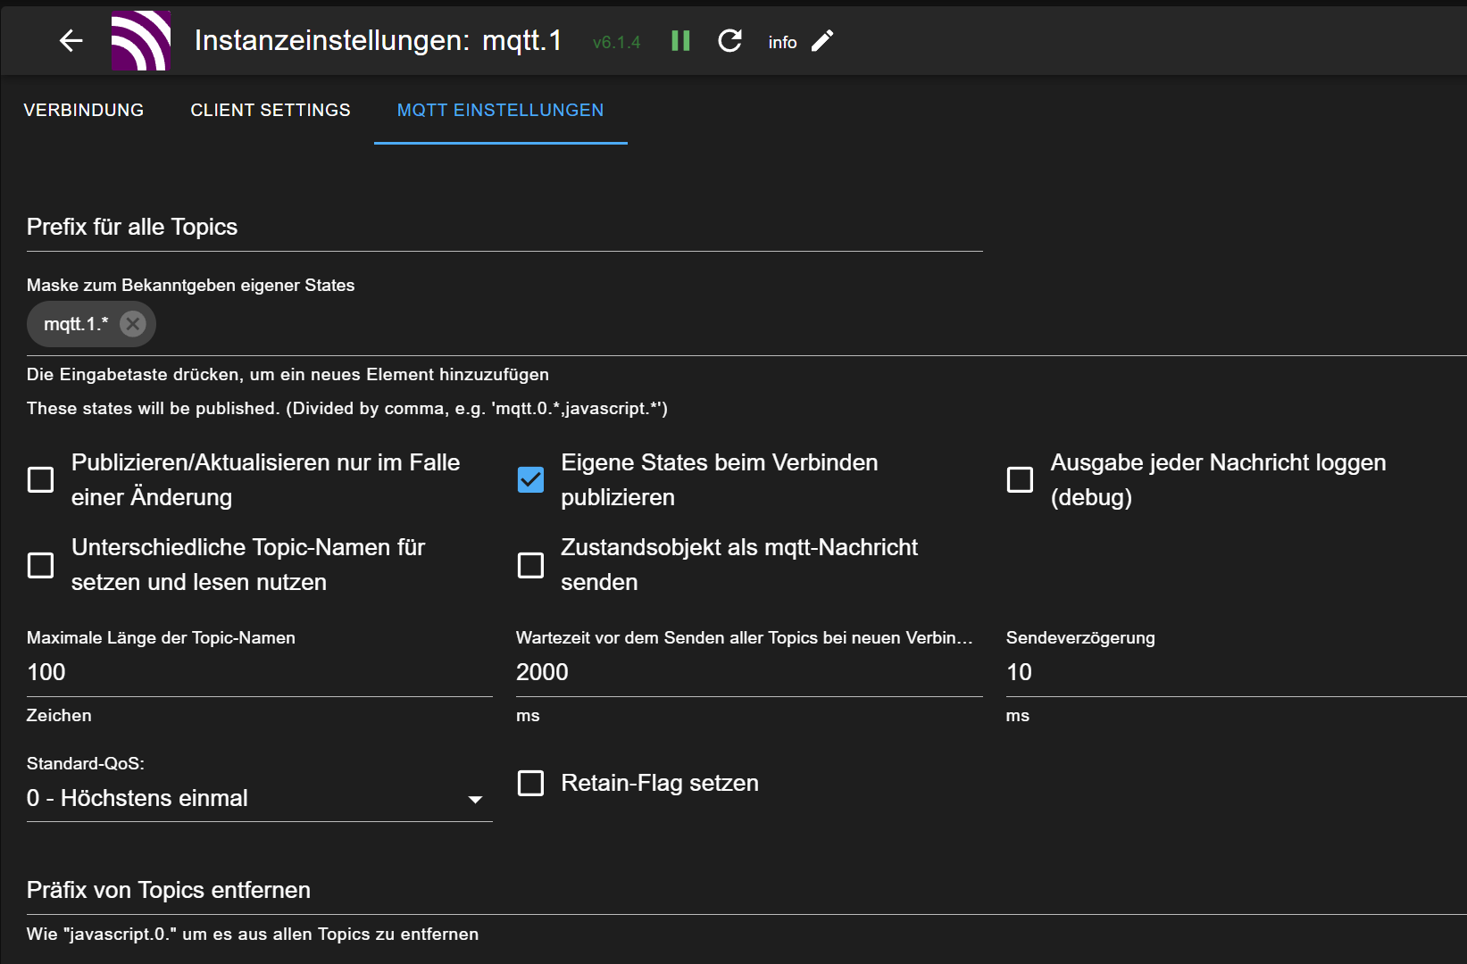The height and width of the screenshot is (964, 1467).
Task: Open the pencil edit icon
Action: (822, 41)
